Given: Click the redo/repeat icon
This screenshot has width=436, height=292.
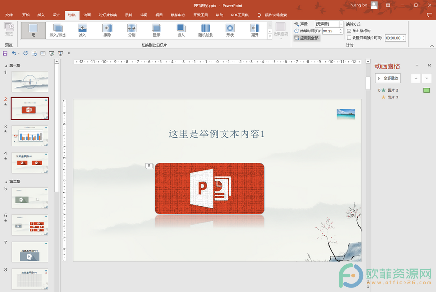Looking at the screenshot, I should [x=25, y=53].
